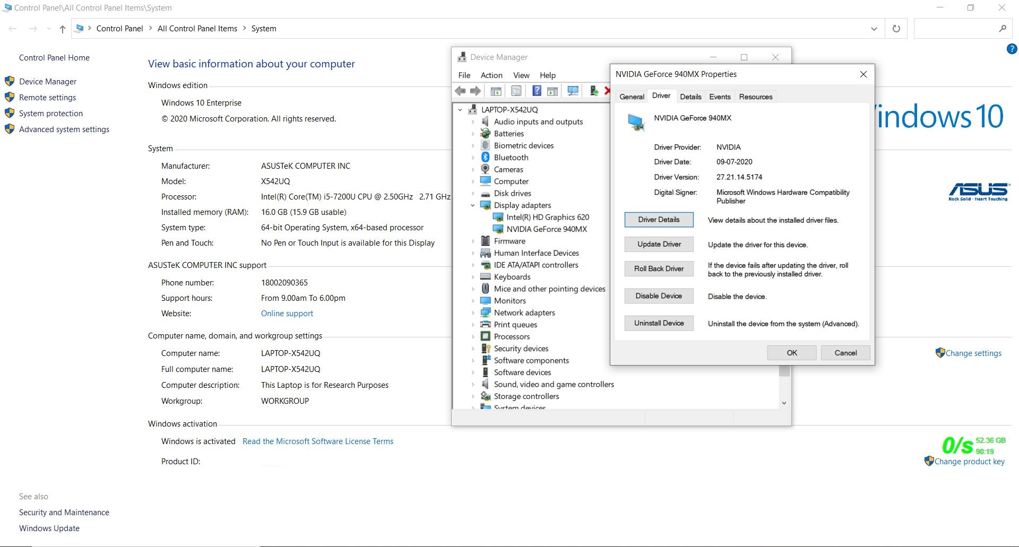This screenshot has height=547, width=1019.
Task: Click the search magnifier icon in Control Panel
Action: click(x=1003, y=29)
